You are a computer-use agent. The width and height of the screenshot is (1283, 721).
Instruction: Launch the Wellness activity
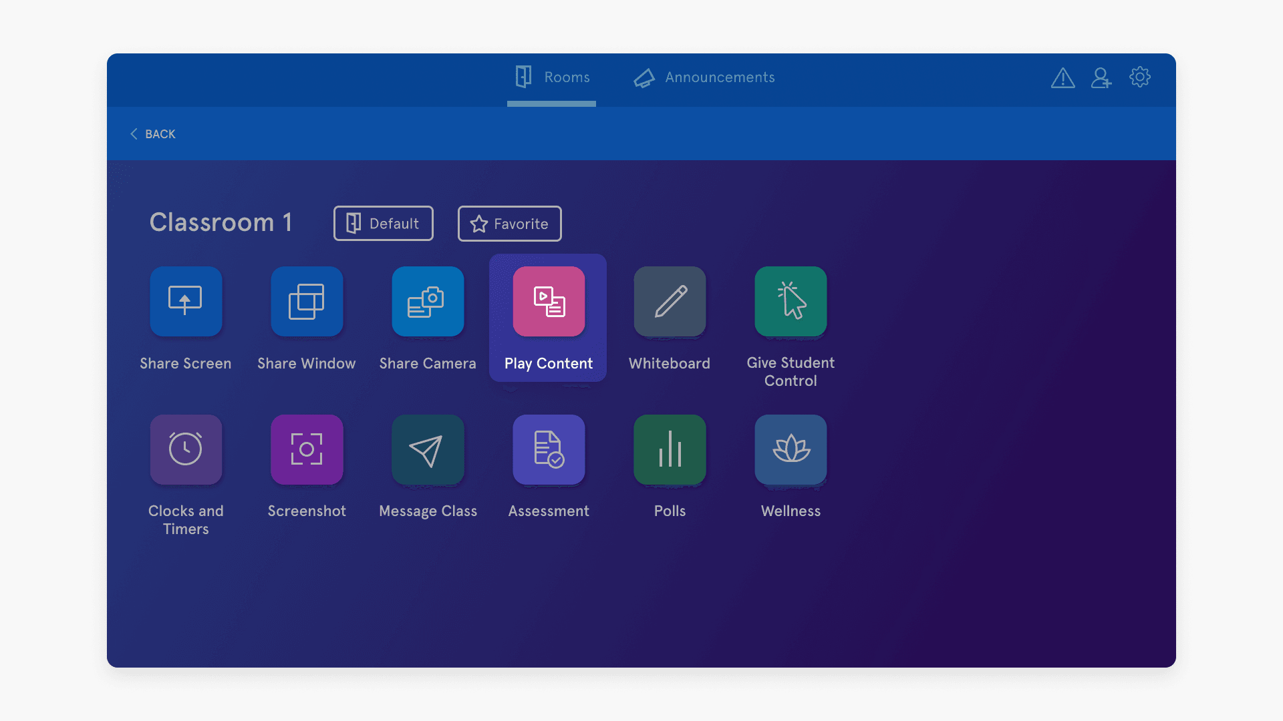[790, 449]
